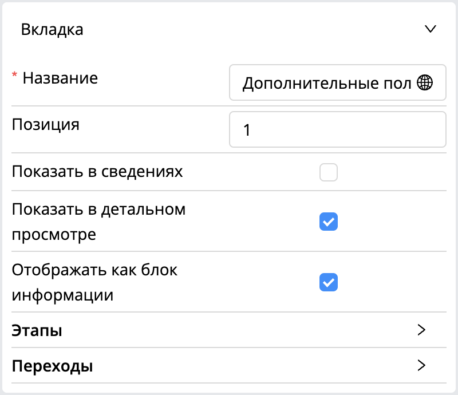The width and height of the screenshot is (458, 395).
Task: Click the Позиция input field
Action: coord(338,129)
